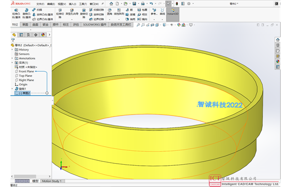Open dropdown under 圆角 fillet tool
This screenshot has height=187, width=290.
[x=109, y=19]
